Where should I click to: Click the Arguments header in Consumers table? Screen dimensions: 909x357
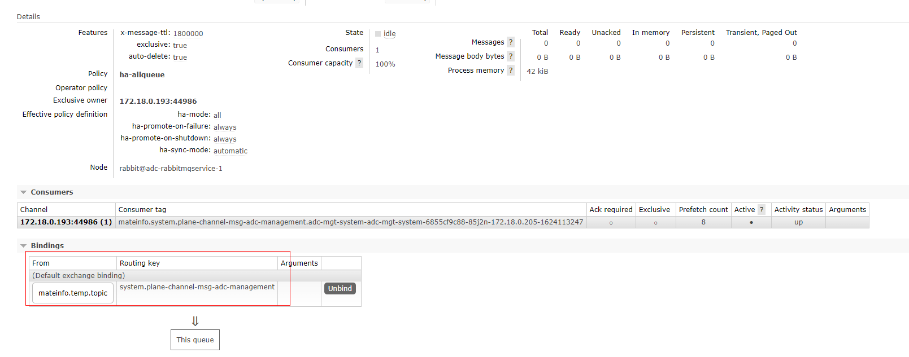(x=847, y=210)
